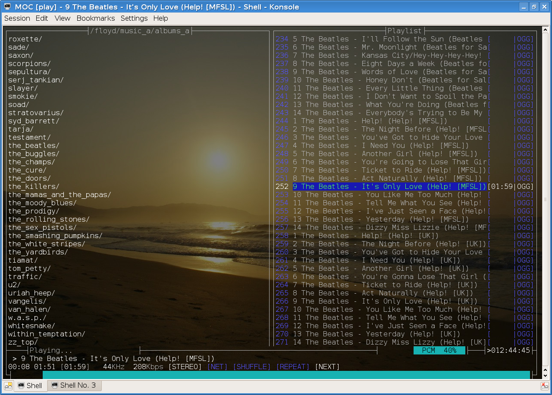The image size is (552, 395).
Task: Select playlist track 234 I'll Follow the Sun
Action: pyautogui.click(x=405, y=39)
